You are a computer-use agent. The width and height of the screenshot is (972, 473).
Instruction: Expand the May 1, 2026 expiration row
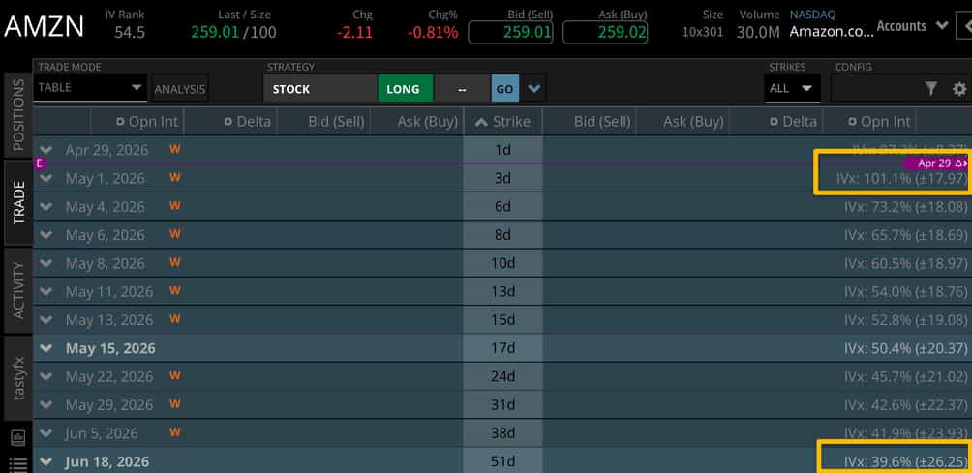pos(46,178)
